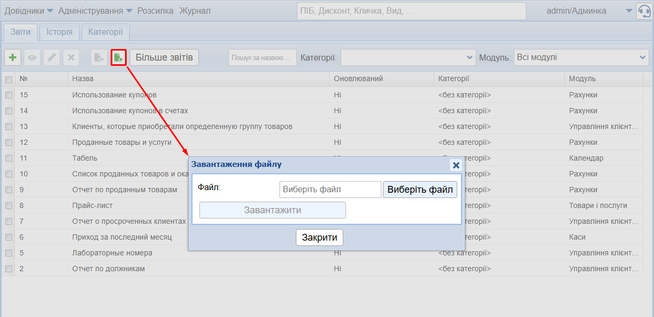Tick the checkbox for row Табель
Image resolution: width=654 pixels, height=317 pixels.
point(8,158)
